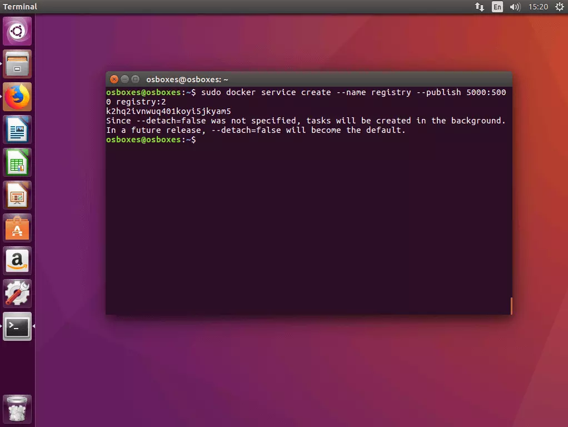Viewport: 568px width, 427px height.
Task: Click the last empty osboxes@osboxes prompt
Action: point(151,140)
